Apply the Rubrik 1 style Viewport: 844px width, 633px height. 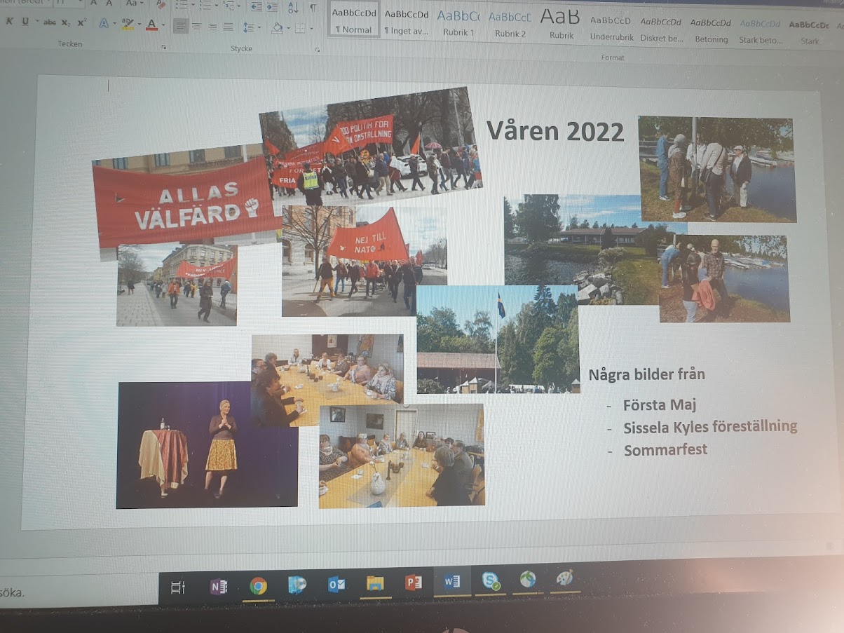click(x=458, y=22)
